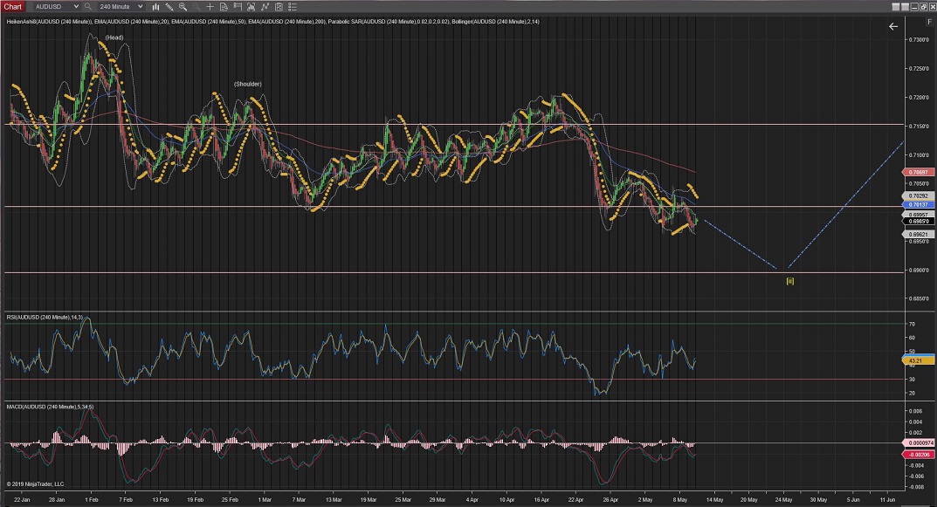The height and width of the screenshot is (507, 937).
Task: Open the 240 Minute interval dropdown
Action: 121,6
